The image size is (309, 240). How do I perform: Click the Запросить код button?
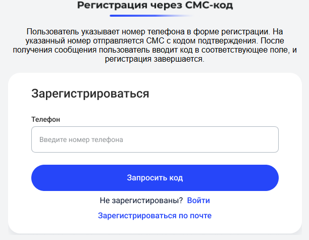click(155, 178)
